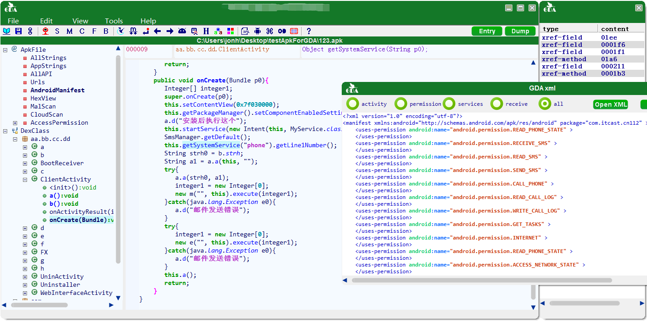Click the open file book icon

7,31
